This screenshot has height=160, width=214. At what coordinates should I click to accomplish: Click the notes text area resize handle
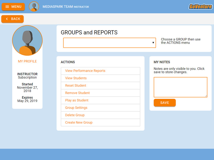[x=206, y=96]
